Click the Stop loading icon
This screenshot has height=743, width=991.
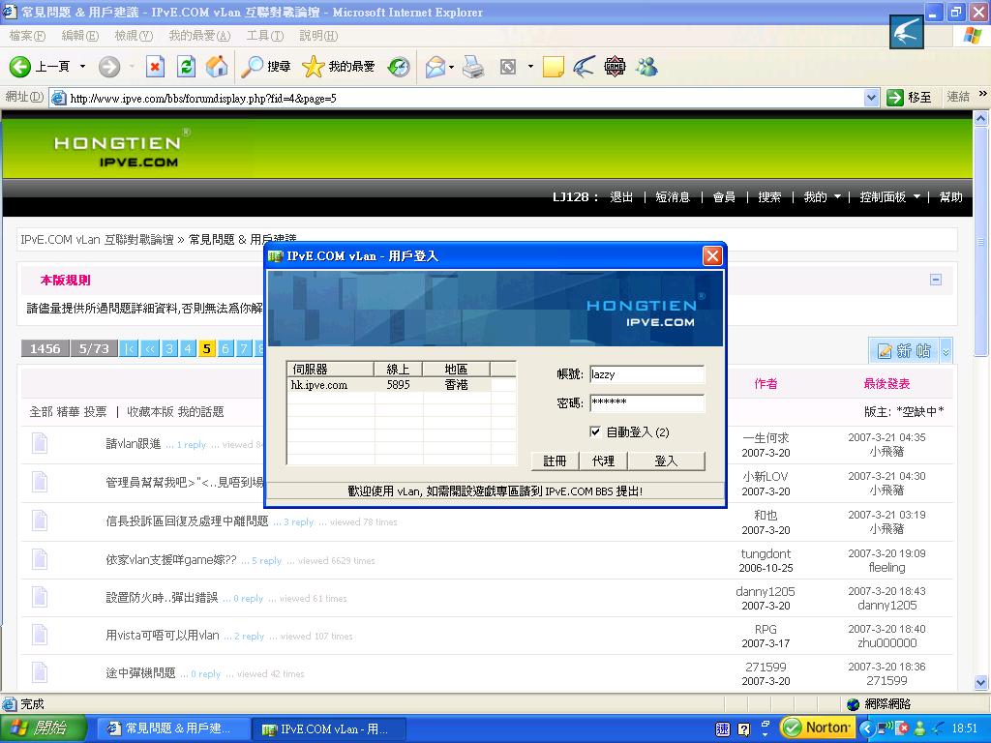click(155, 66)
